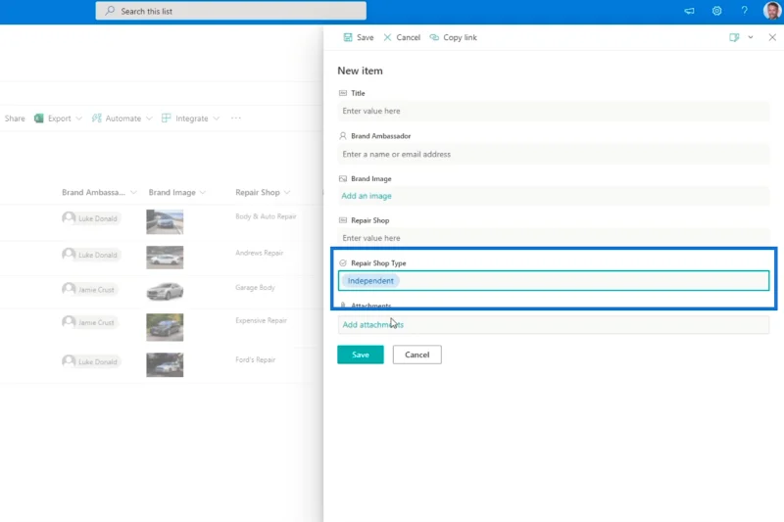Viewport: 784px width, 522px height.
Task: Click Jamie Crust in the Garage Body row
Action: [x=89, y=290]
